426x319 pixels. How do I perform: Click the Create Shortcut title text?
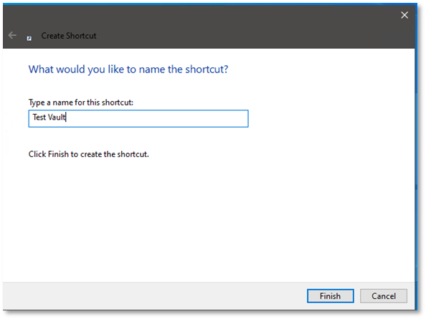point(69,36)
